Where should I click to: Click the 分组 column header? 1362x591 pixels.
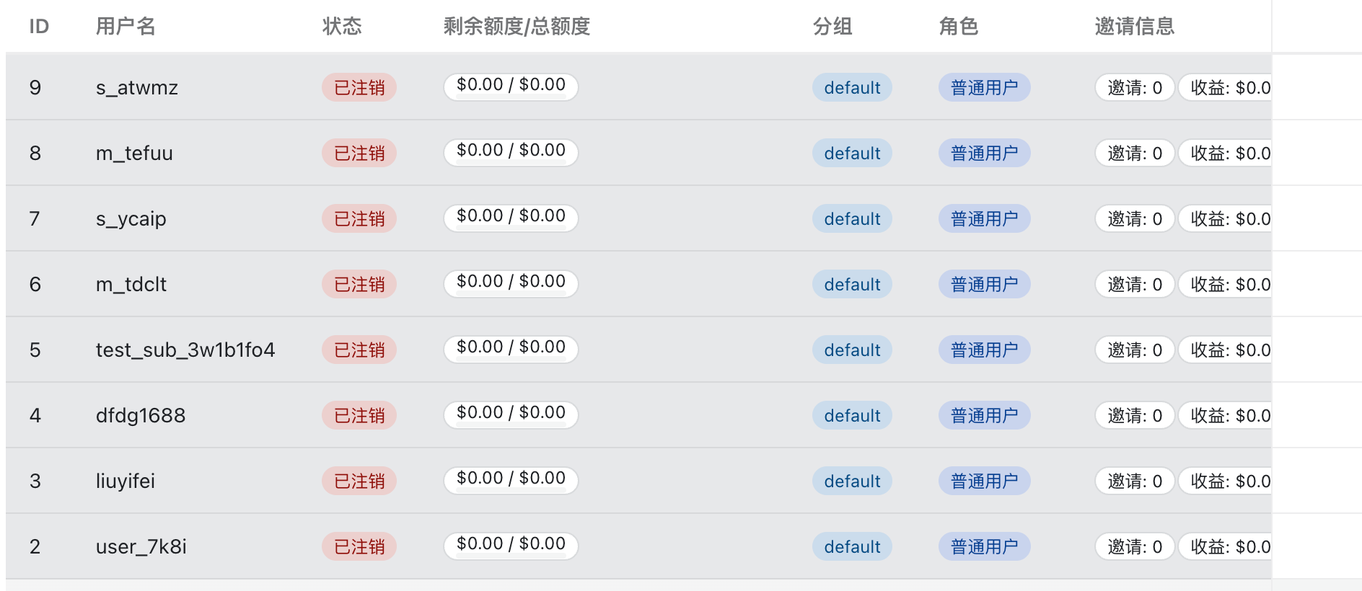832,27
